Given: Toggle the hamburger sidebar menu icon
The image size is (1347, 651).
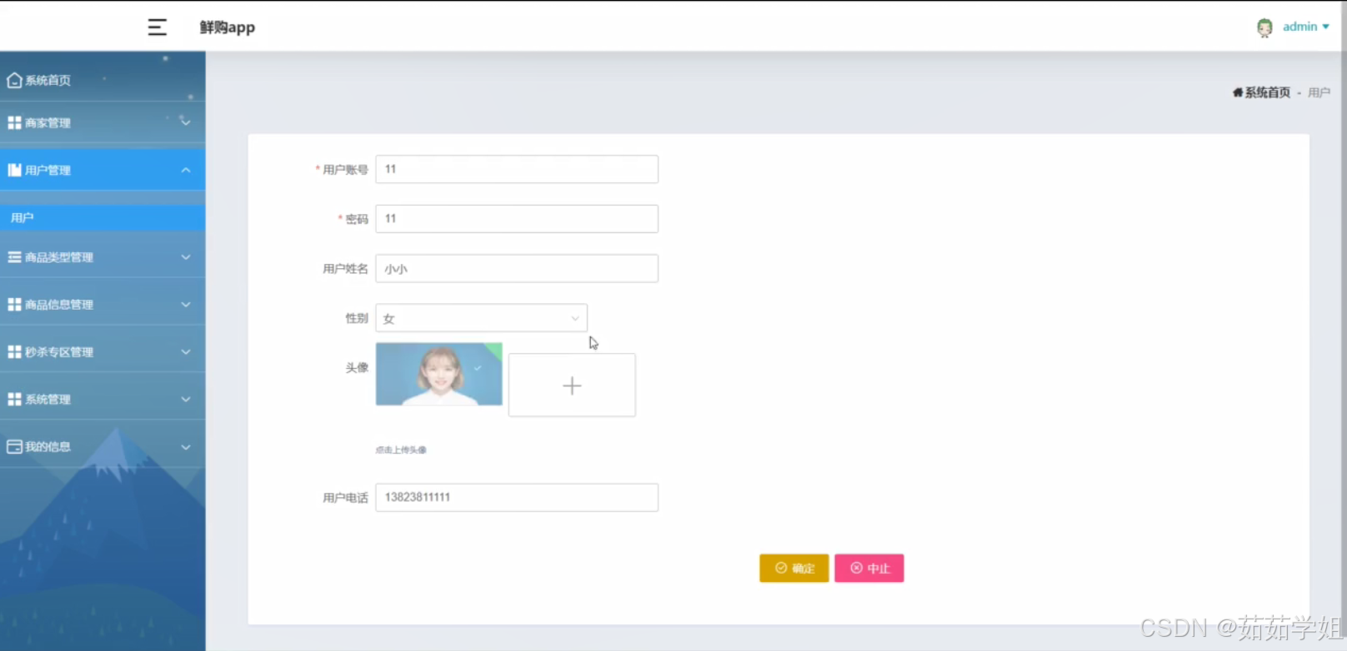Looking at the screenshot, I should point(157,27).
